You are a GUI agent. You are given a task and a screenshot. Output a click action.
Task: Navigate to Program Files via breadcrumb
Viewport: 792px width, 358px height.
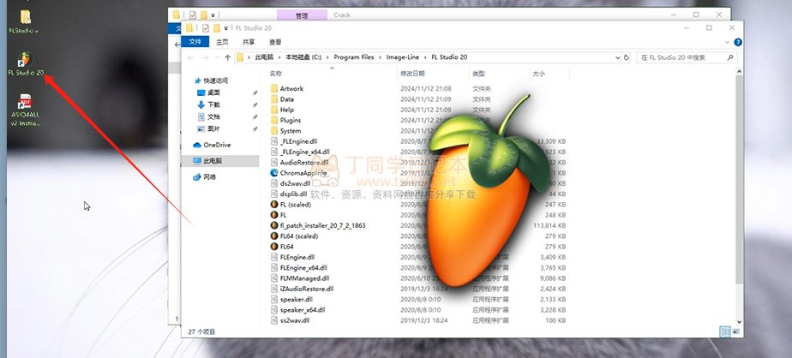tap(353, 57)
